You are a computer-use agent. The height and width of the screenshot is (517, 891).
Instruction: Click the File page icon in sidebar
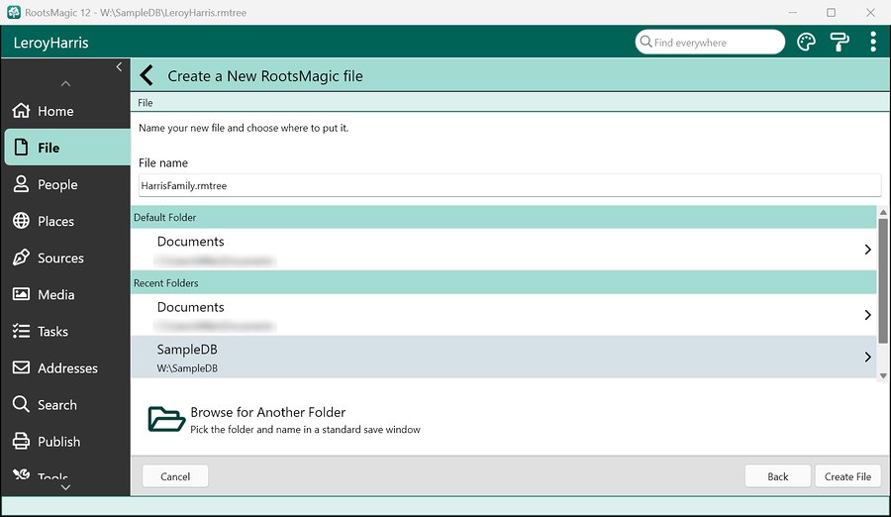coord(21,148)
